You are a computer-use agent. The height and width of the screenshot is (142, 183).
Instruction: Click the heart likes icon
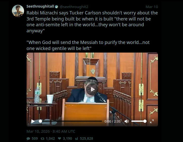click(x=59, y=138)
